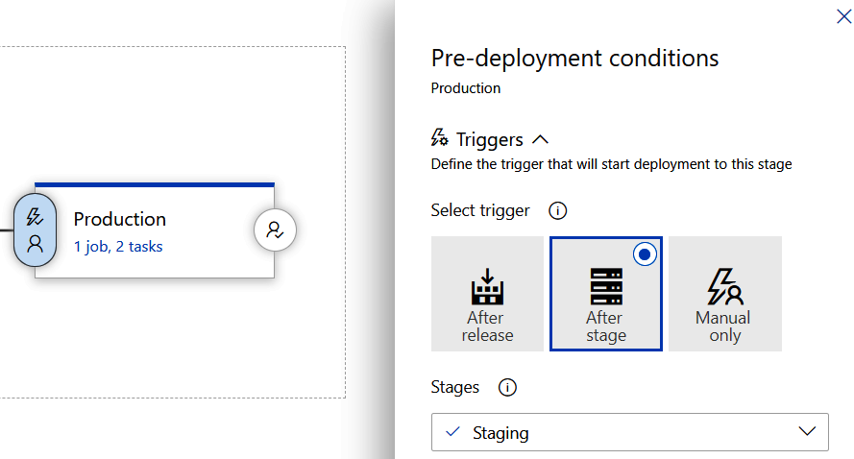
Task: Click lightning icon in Production pre-deployment pill
Action: point(36,216)
